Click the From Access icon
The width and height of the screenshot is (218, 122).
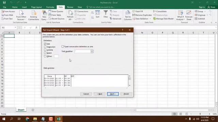(2, 11)
